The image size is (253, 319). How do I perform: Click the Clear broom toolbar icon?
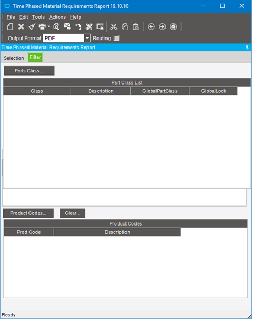32,26
